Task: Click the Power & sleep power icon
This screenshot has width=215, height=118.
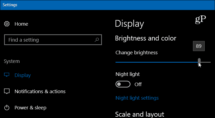Action: coord(7,108)
